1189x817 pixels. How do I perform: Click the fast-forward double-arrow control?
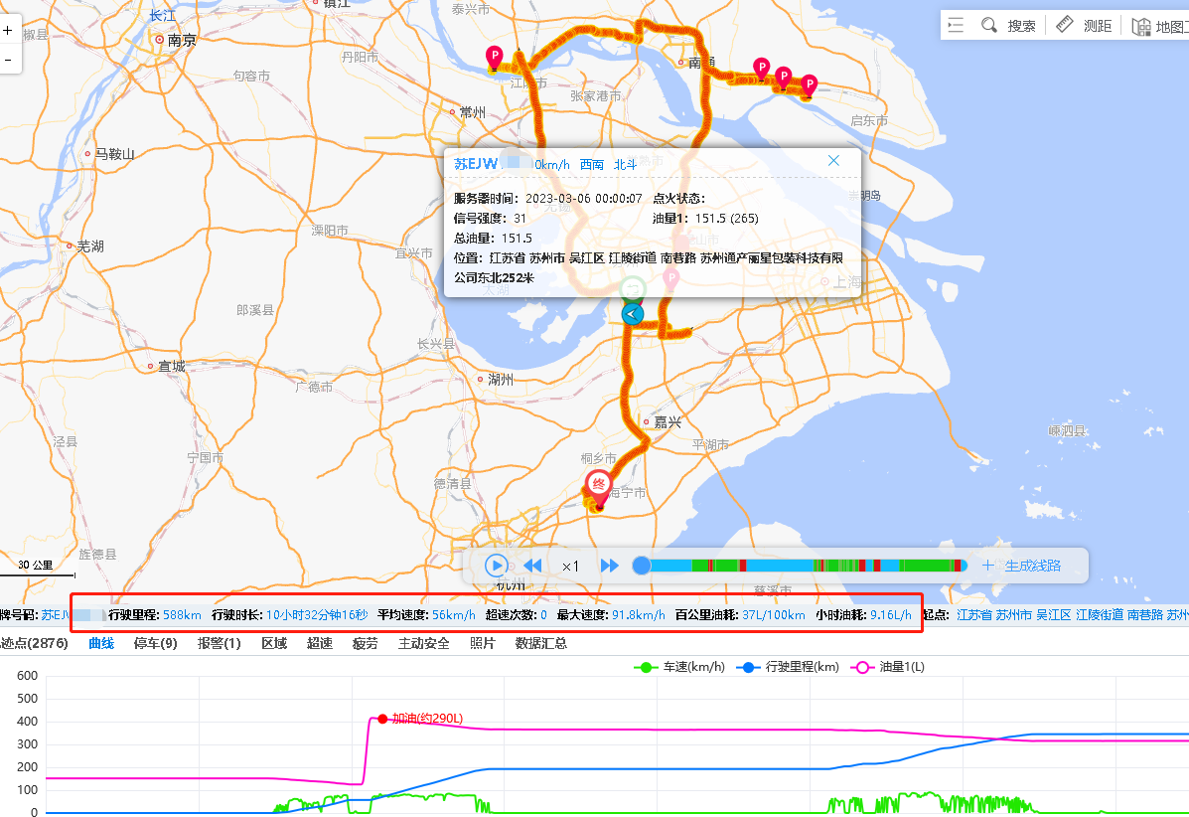click(609, 565)
